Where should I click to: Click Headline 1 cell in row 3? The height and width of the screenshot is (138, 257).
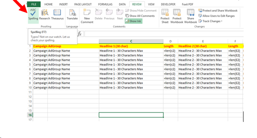click(x=131, y=56)
